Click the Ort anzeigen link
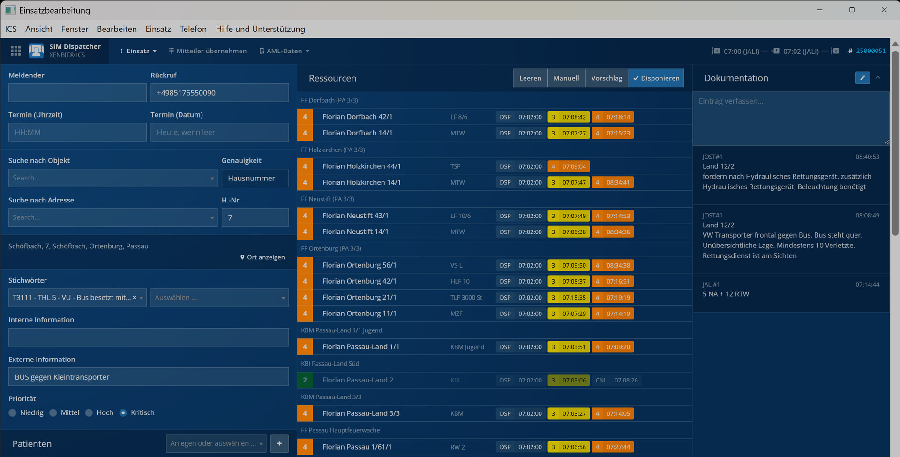The image size is (900, 457). pos(262,257)
